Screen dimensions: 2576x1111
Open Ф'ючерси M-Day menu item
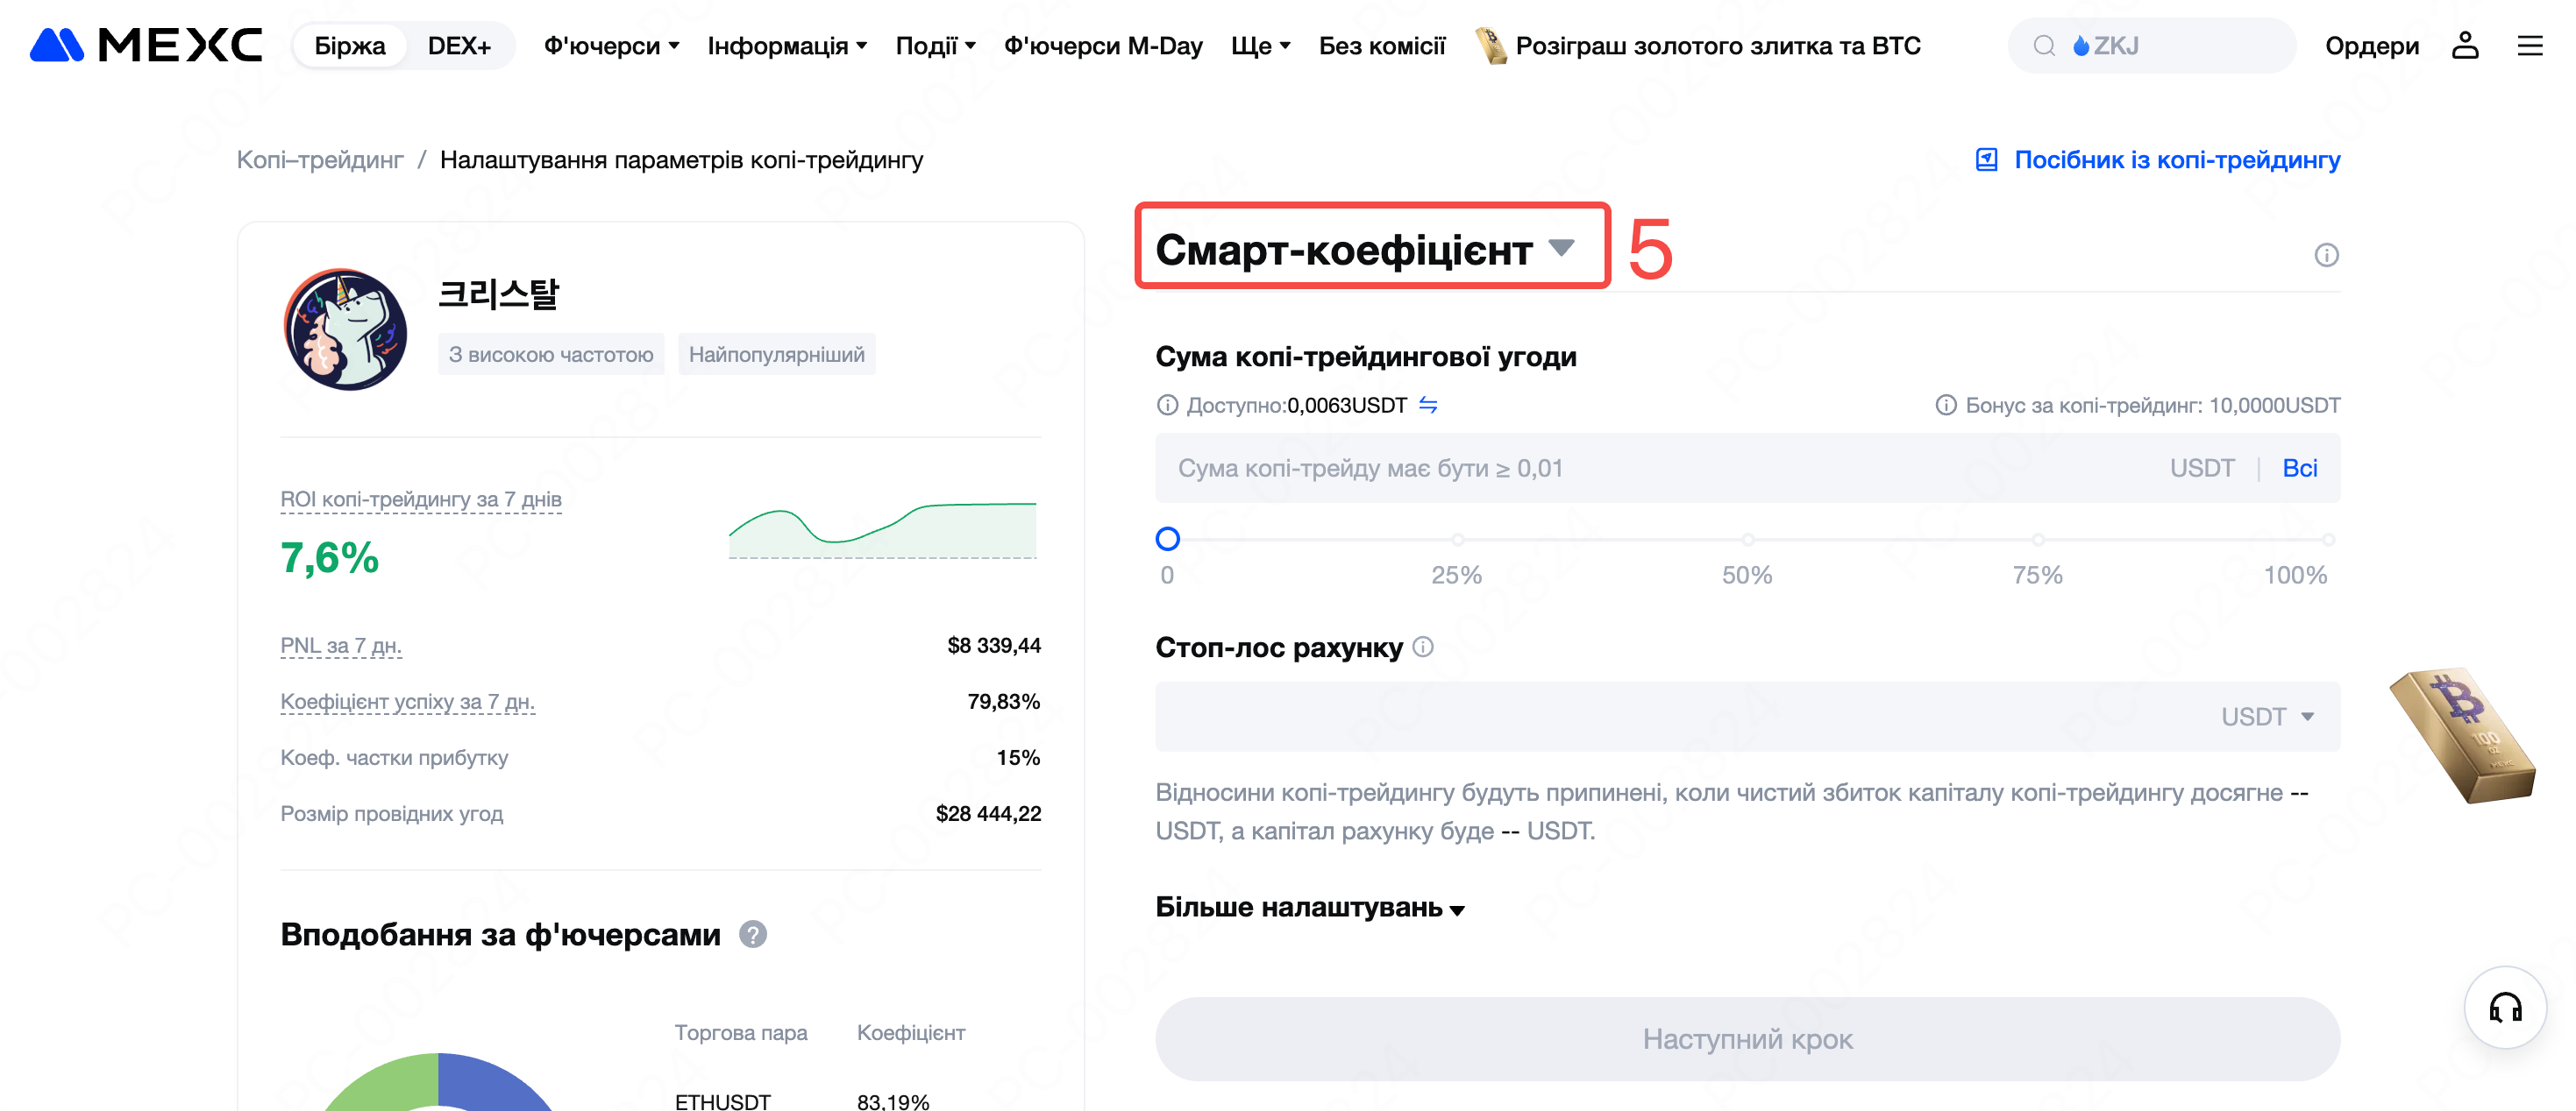(1103, 45)
